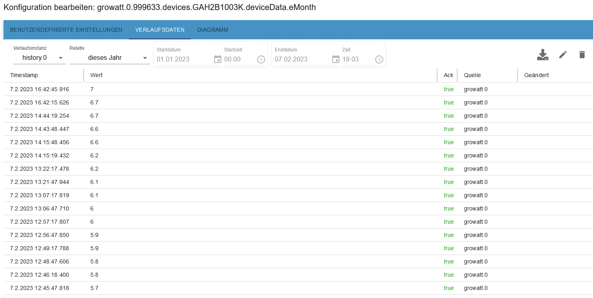Click the trash delete icon
Image resolution: width=593 pixels, height=298 pixels.
[x=582, y=55]
